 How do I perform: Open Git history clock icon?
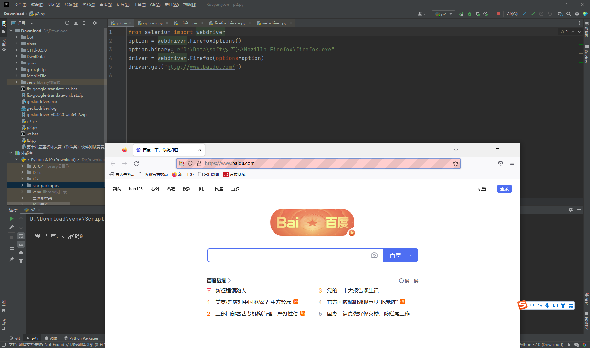point(541,14)
